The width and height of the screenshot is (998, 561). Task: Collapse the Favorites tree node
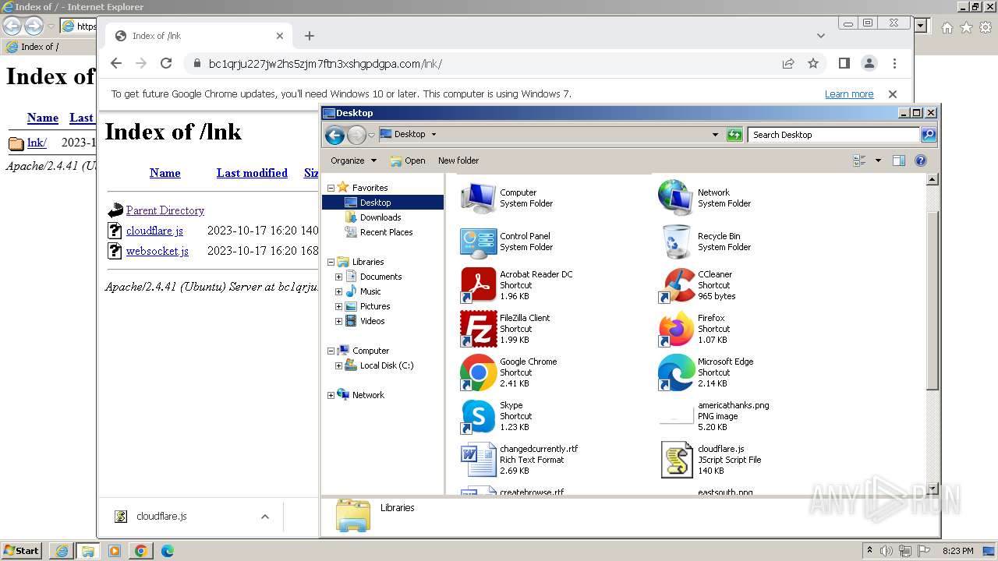pyautogui.click(x=331, y=188)
